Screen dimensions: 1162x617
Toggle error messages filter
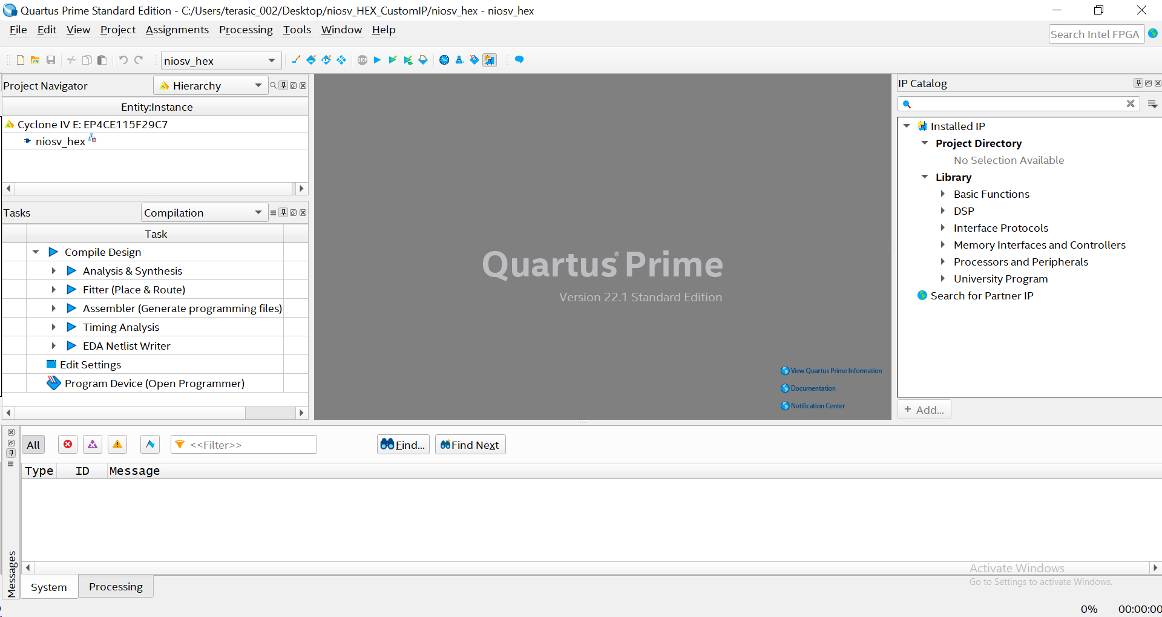(68, 445)
